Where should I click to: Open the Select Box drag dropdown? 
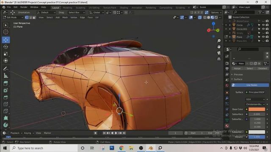tap(76, 12)
